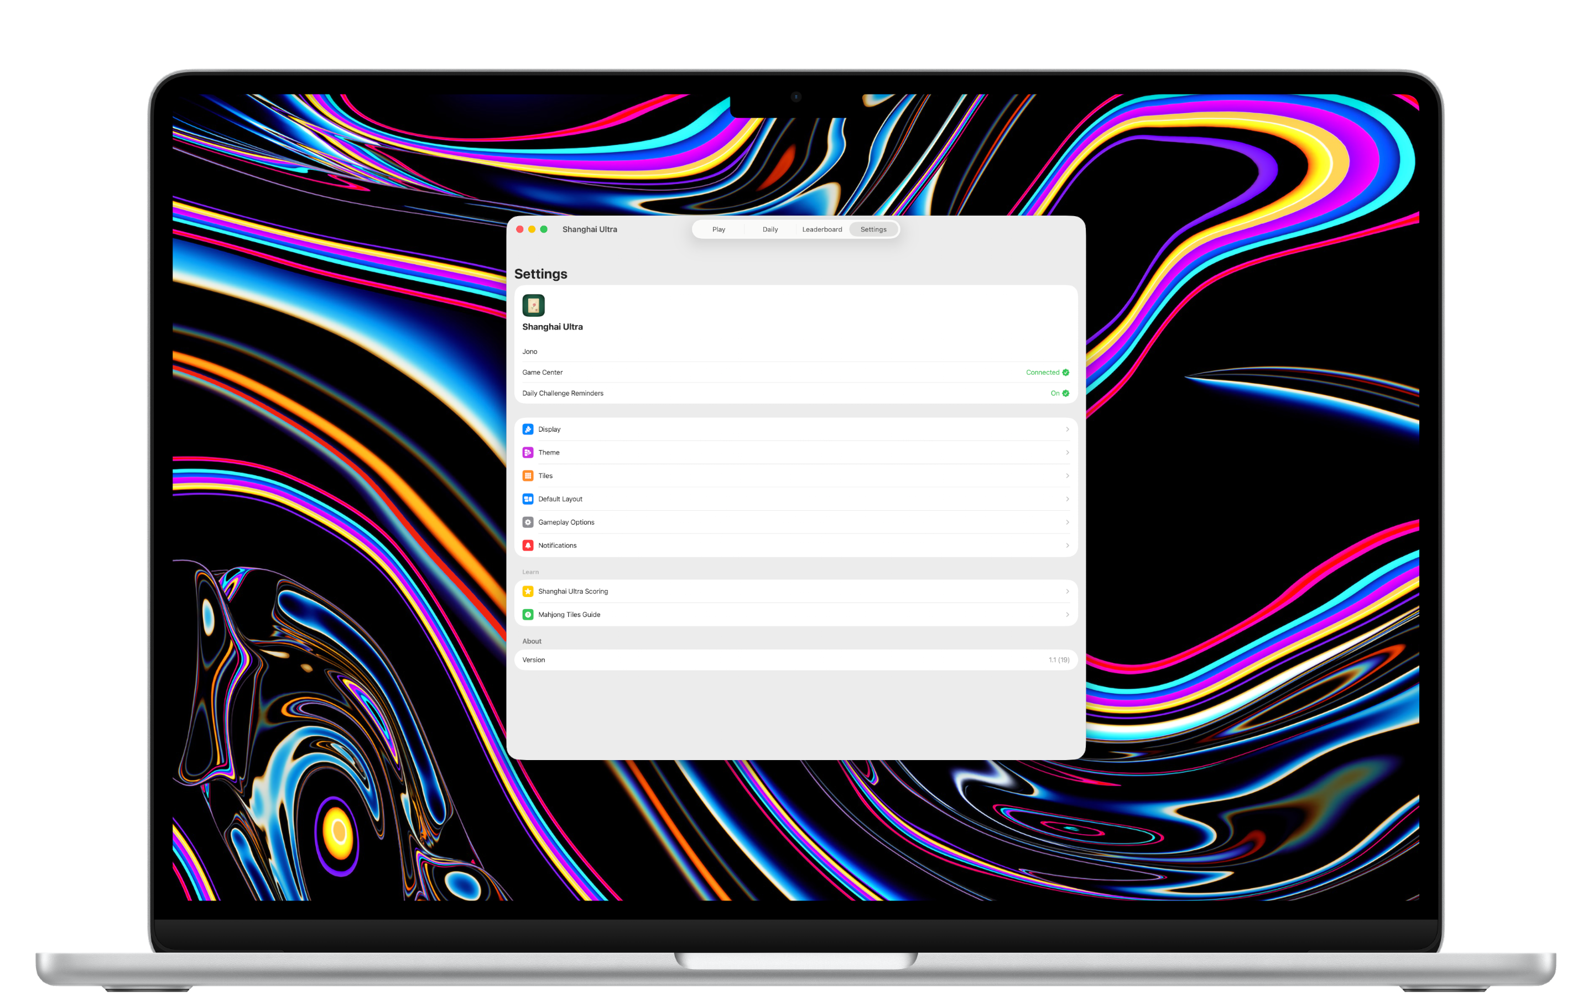
Task: Click the Tiles grid icon
Action: 528,475
